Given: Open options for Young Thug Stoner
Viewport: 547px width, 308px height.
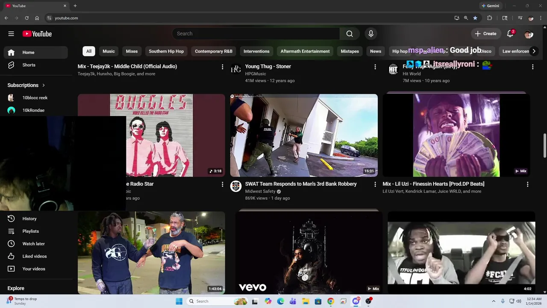Looking at the screenshot, I should pos(375,67).
